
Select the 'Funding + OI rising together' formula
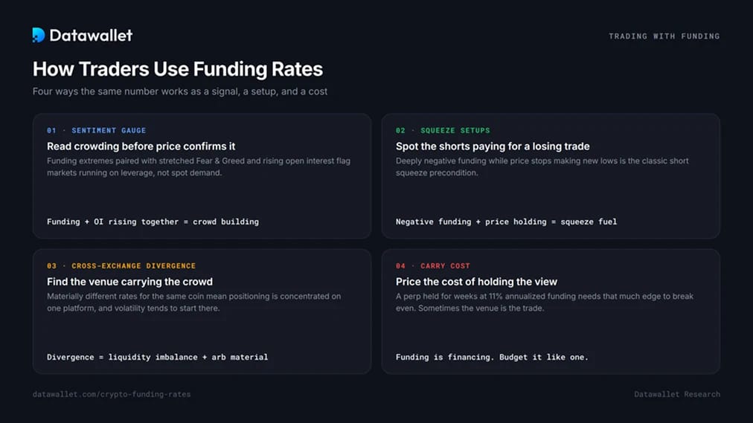click(x=153, y=222)
